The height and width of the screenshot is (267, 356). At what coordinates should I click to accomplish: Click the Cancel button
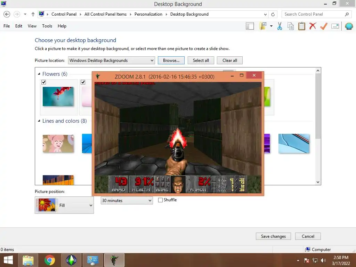308,236
